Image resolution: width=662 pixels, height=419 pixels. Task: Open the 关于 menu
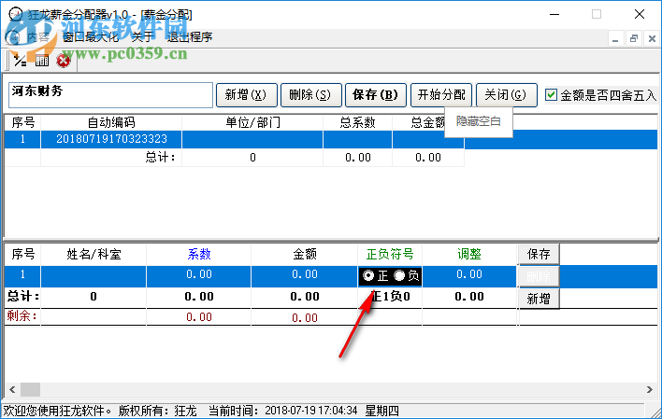click(142, 37)
